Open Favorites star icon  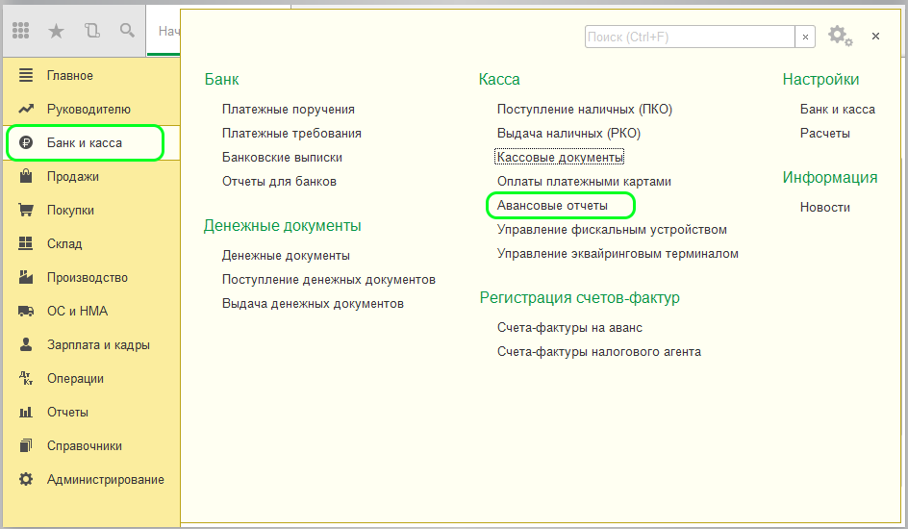click(x=57, y=31)
